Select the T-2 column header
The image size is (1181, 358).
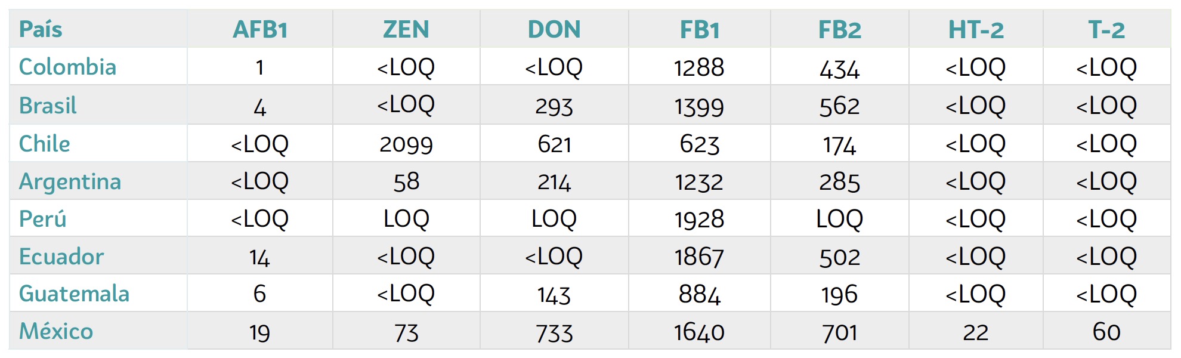(1106, 29)
